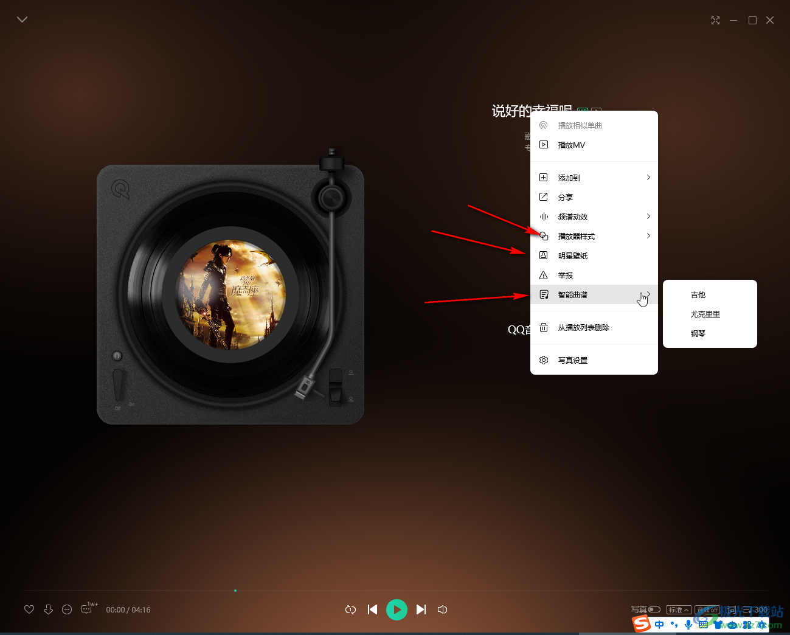Viewport: 790px width, 635px height.
Task: Seek on the song progress bar
Action: click(396, 591)
